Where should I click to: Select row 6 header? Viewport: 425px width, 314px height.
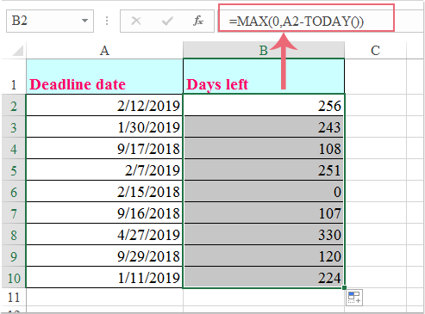tap(14, 191)
